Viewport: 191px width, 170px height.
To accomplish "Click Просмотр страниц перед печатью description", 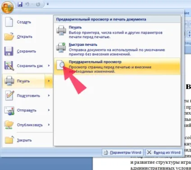I will click(110, 69).
